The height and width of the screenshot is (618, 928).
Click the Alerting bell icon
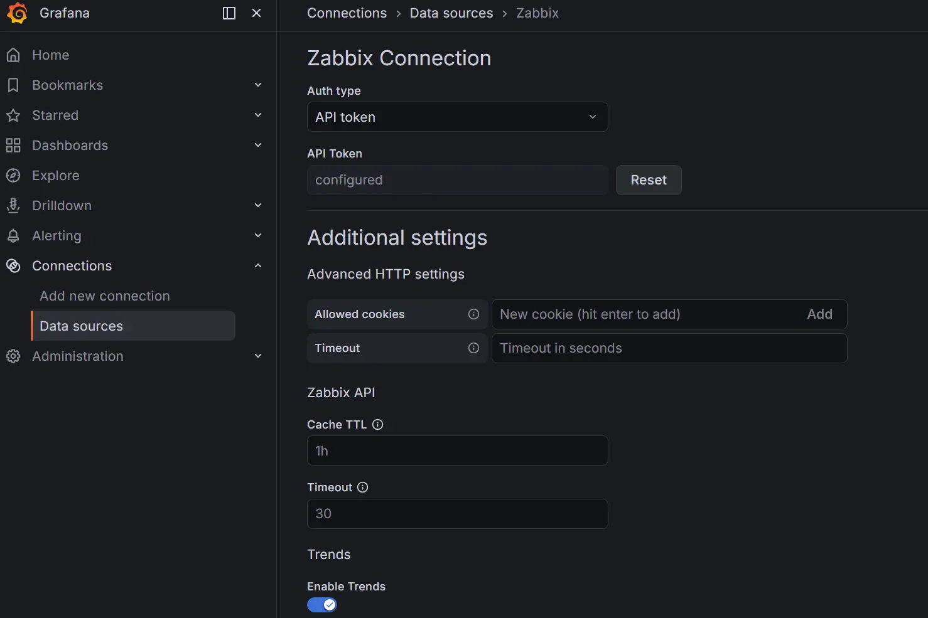(x=13, y=235)
